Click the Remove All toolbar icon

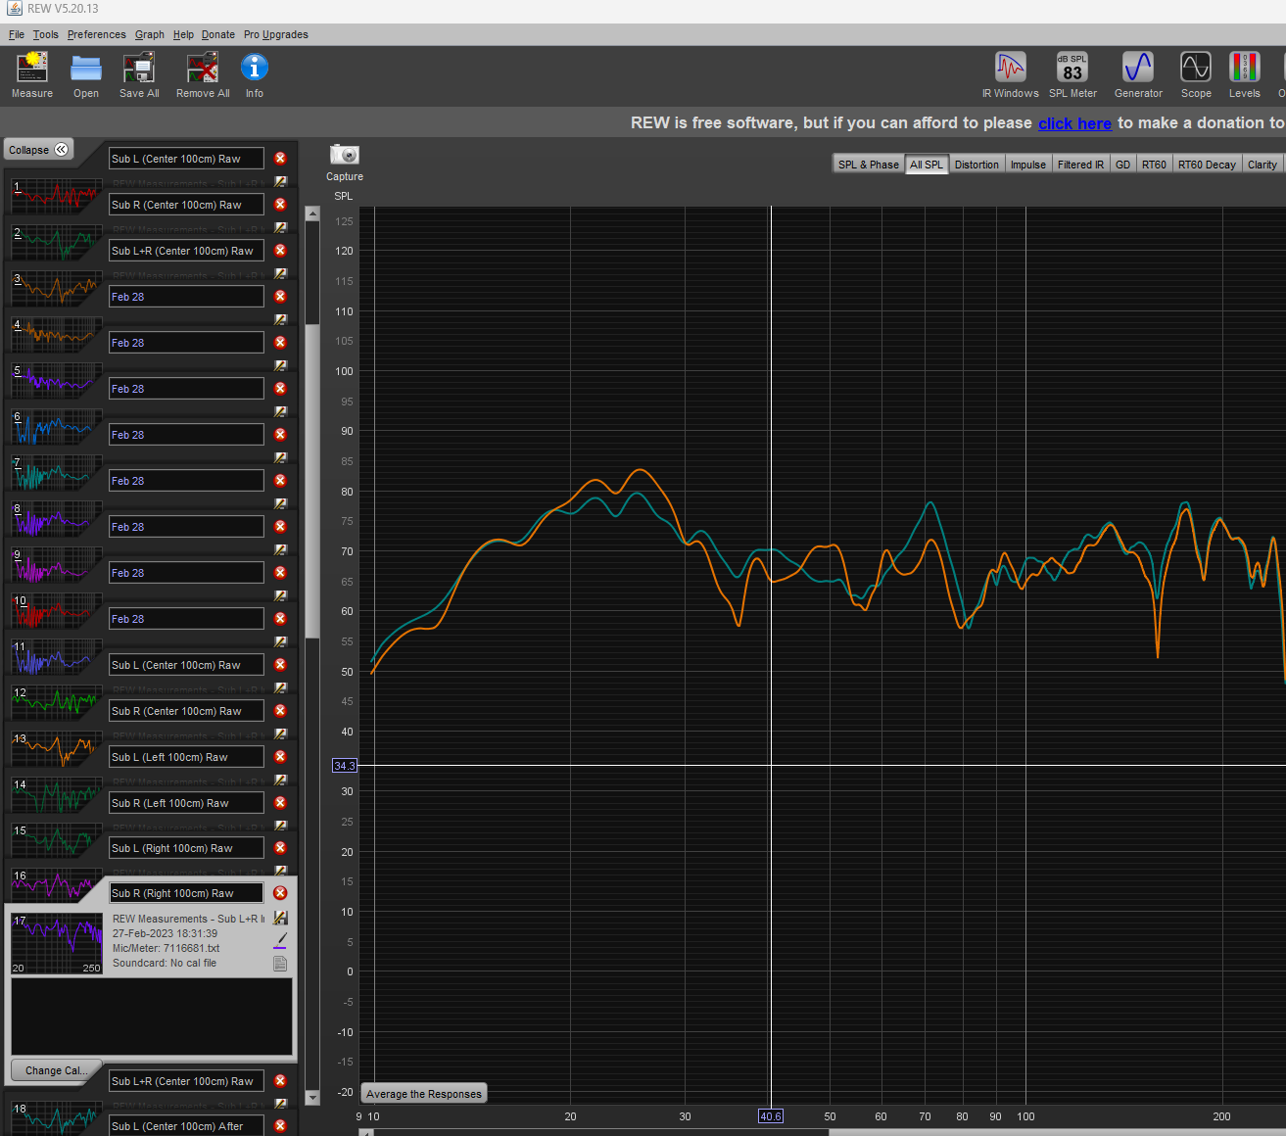pos(203,75)
